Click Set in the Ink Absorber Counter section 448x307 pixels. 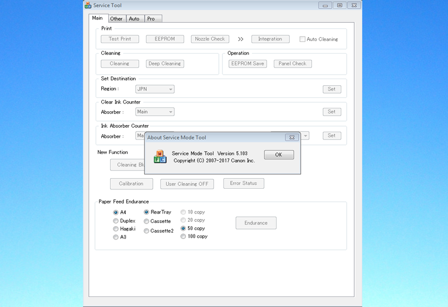point(332,136)
